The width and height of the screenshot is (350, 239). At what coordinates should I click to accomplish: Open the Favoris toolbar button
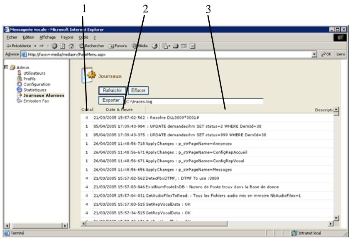[x=118, y=46]
